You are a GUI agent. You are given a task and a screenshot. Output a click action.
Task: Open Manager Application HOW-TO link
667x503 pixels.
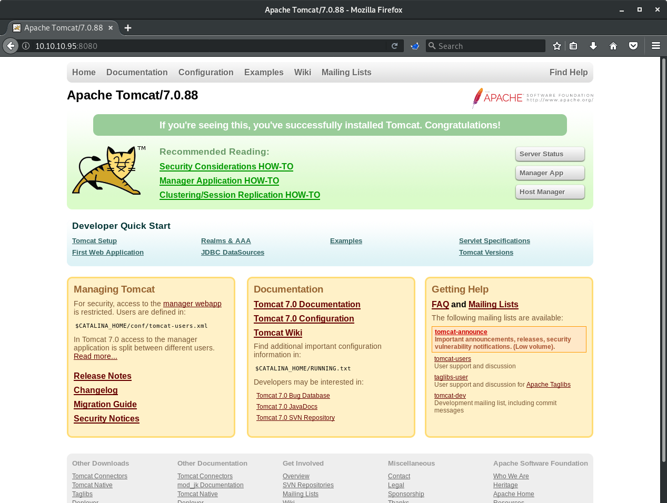pos(219,181)
